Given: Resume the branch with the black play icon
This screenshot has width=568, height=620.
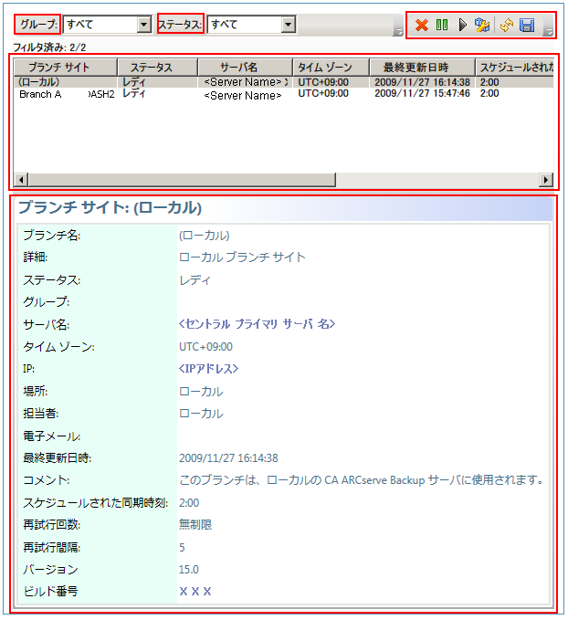Looking at the screenshot, I should [462, 26].
